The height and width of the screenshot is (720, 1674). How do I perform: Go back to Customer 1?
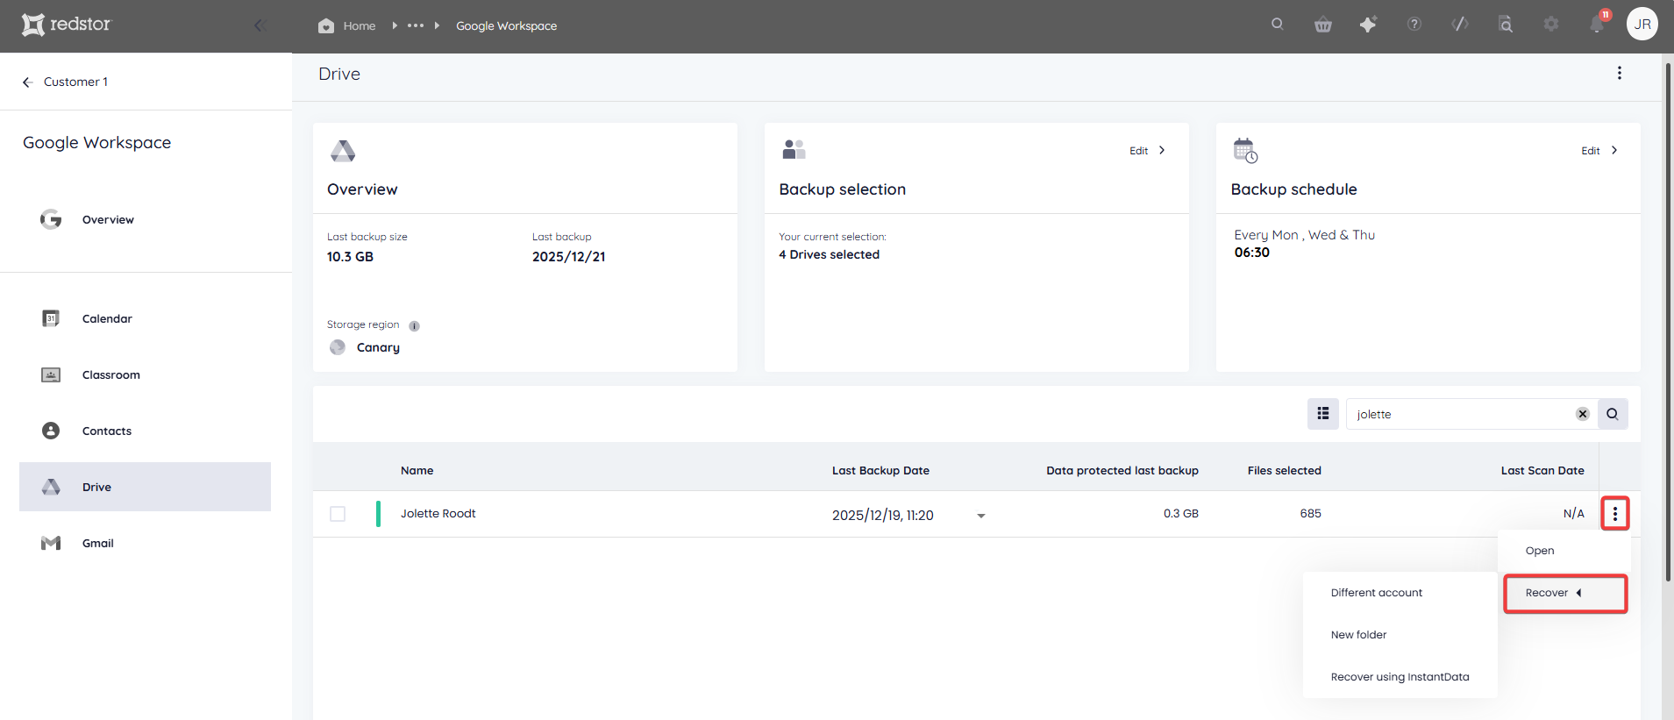(x=66, y=82)
